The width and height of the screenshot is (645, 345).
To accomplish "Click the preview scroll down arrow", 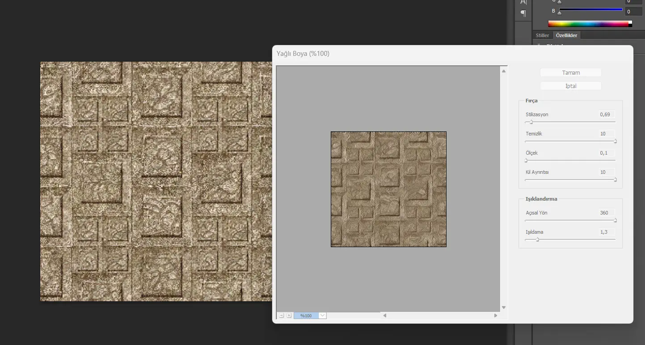I will pos(504,307).
